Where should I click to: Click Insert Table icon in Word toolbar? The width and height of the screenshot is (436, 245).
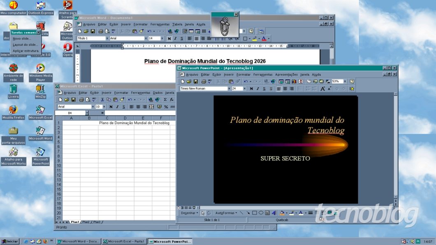click(x=191, y=31)
